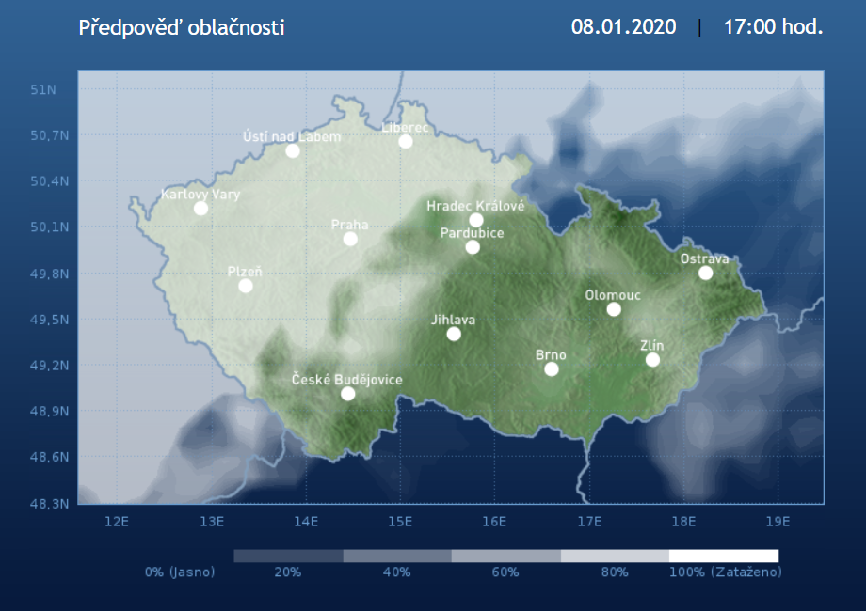
Task: Click the '17E' longitude label
Action: pyautogui.click(x=589, y=521)
